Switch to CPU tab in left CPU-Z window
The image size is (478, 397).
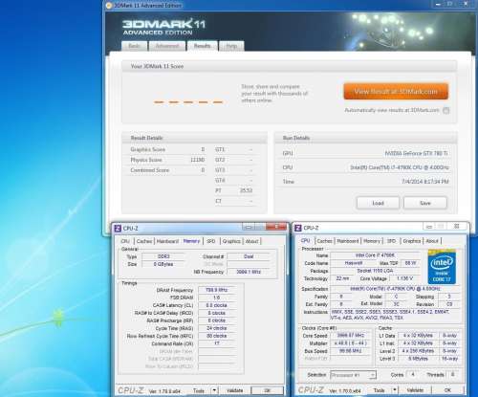click(x=125, y=241)
